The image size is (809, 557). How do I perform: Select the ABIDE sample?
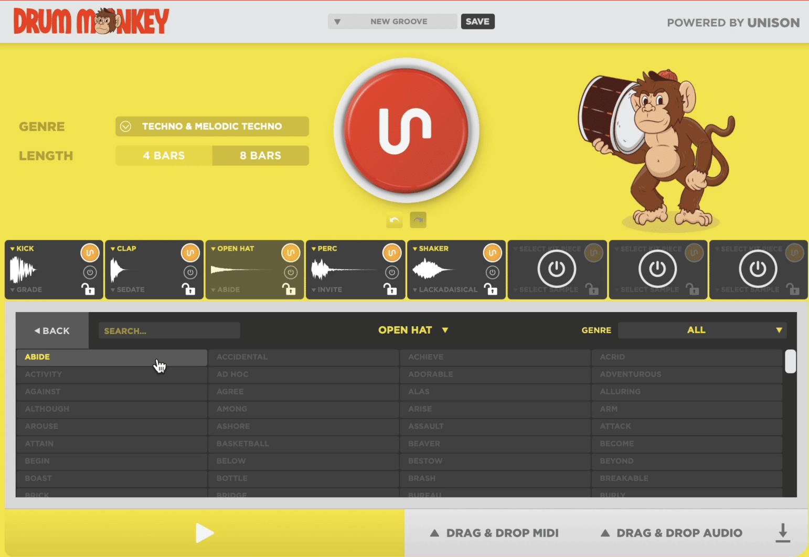[112, 357]
